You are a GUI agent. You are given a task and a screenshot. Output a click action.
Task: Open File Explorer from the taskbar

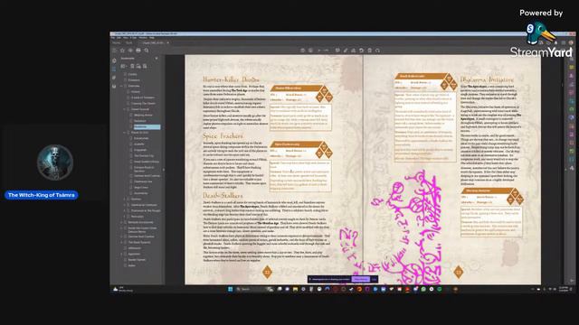pyautogui.click(x=295, y=289)
